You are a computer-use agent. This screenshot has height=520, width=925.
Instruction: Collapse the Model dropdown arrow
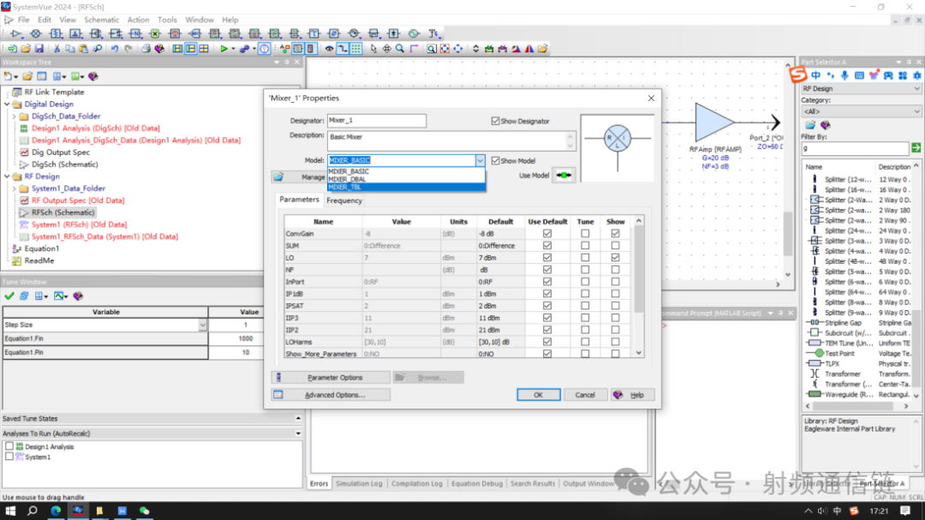tap(480, 160)
